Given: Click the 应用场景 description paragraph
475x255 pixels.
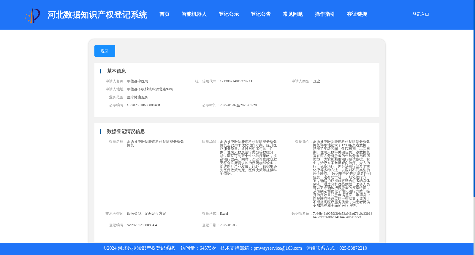Looking at the screenshot, I should click(248, 158).
